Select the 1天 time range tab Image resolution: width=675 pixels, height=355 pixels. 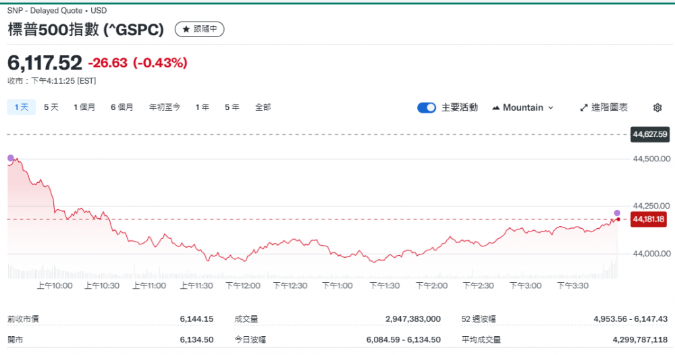click(20, 107)
